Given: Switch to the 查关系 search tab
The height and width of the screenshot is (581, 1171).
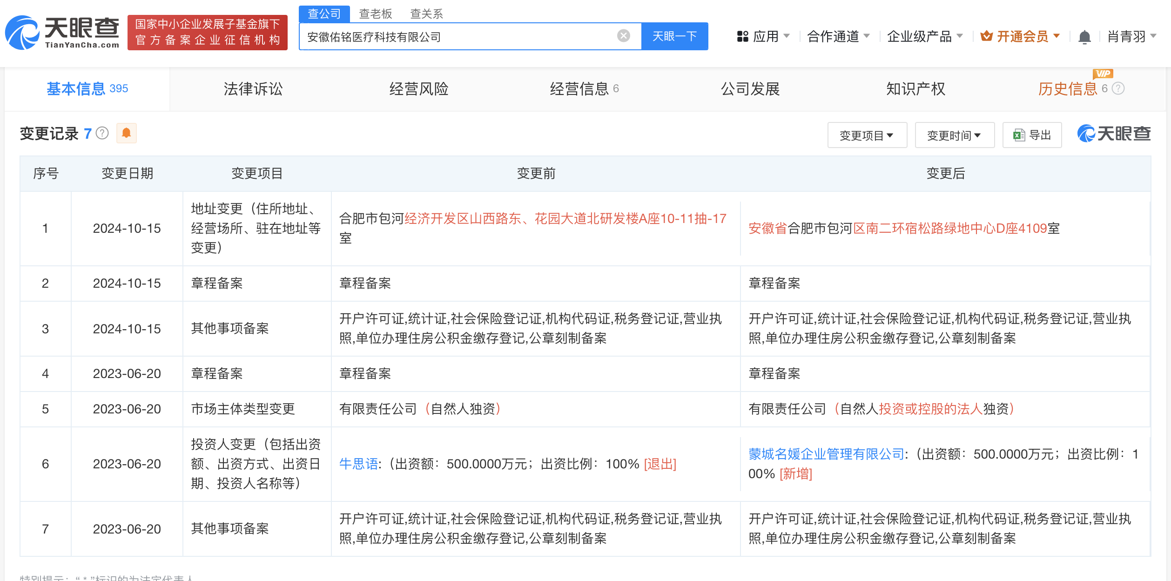Looking at the screenshot, I should (426, 14).
